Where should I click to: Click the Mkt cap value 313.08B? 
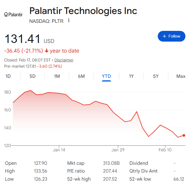coord(111,163)
